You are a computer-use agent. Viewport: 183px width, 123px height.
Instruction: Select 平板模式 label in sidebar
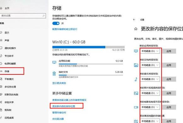pos(9,79)
